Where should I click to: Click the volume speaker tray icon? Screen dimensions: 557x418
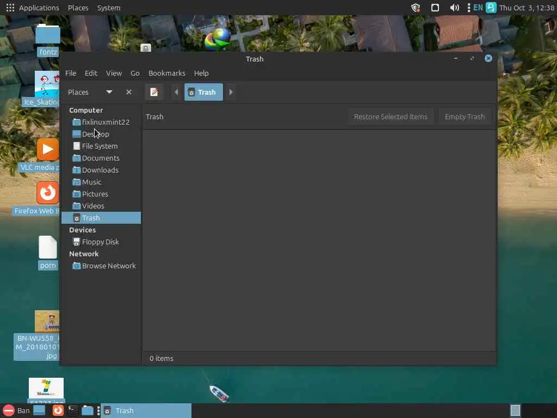pos(454,8)
